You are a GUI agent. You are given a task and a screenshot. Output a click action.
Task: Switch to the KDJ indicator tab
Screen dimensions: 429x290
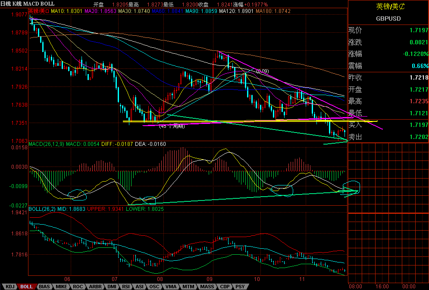pyautogui.click(x=10, y=287)
